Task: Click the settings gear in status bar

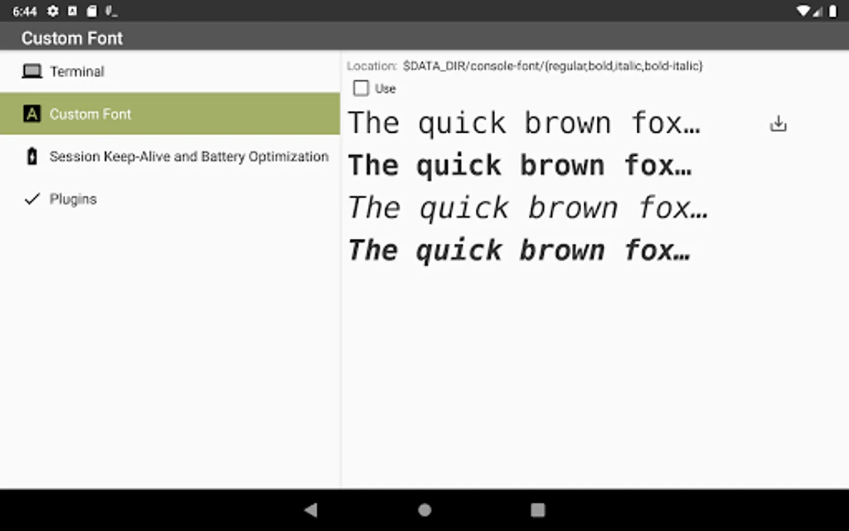Action: click(x=53, y=11)
